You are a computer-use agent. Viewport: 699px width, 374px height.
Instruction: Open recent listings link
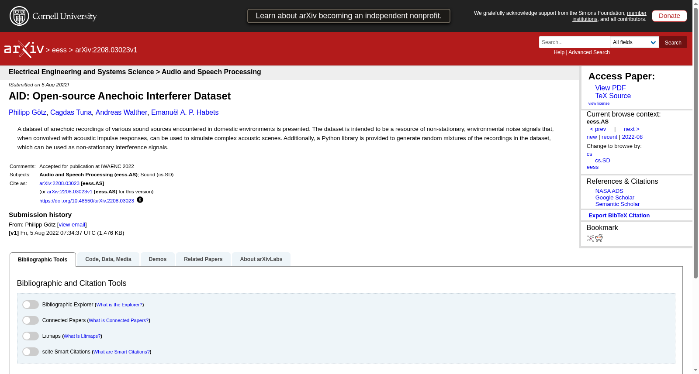[609, 137]
